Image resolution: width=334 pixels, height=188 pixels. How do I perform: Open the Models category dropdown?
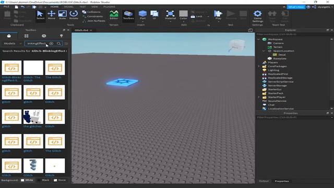tap(13, 43)
